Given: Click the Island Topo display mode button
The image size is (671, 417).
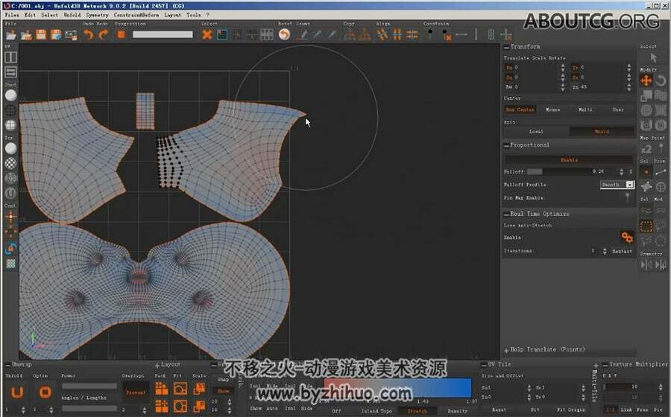Looking at the screenshot, I should 377,411.
